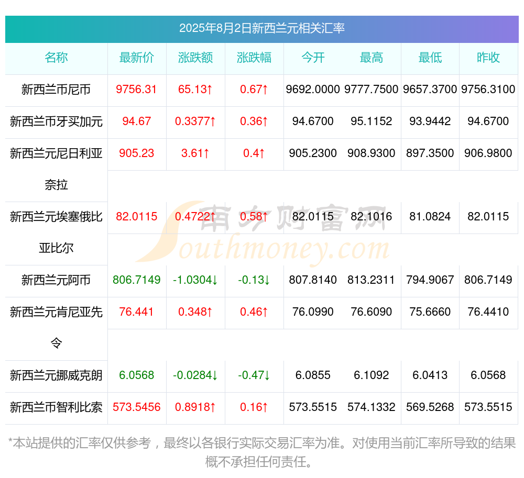This screenshot has height=478, width=524.
Task: Select the high value 908.9300
Action: coord(372,153)
